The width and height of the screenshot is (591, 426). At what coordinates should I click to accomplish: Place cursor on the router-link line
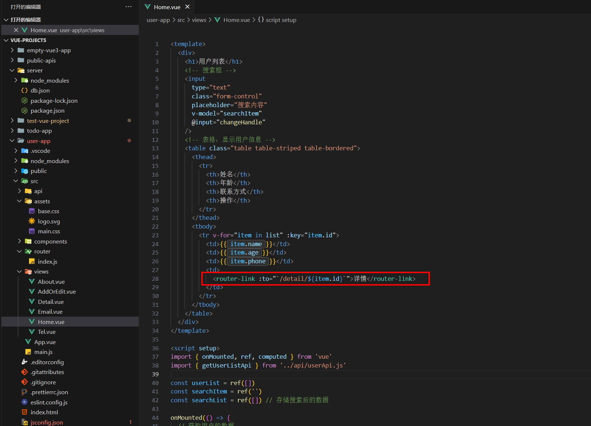[x=314, y=279]
